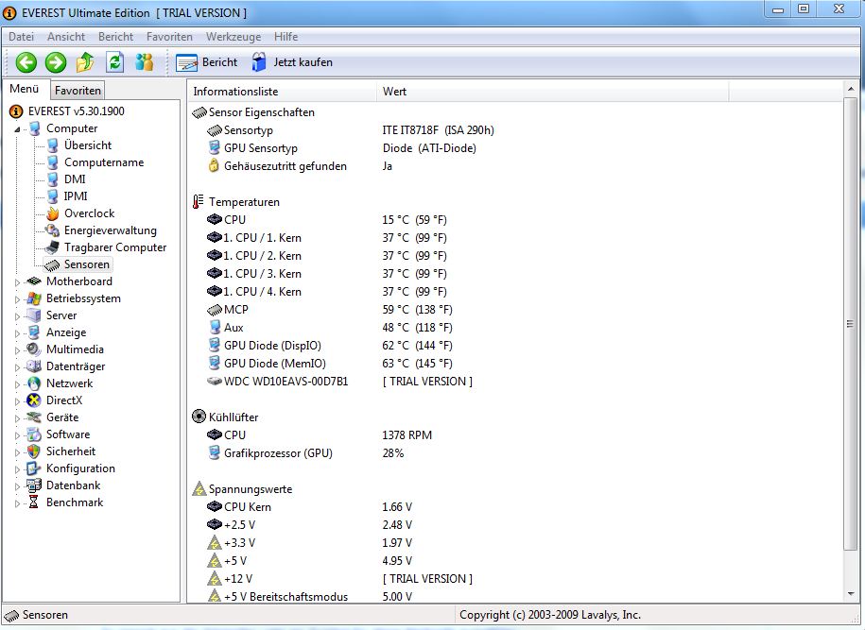Select EVEREST v5.30.1900 root item
This screenshot has height=630, width=865.
[77, 111]
